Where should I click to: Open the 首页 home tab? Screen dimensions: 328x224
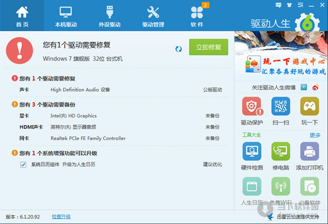pos(22,16)
